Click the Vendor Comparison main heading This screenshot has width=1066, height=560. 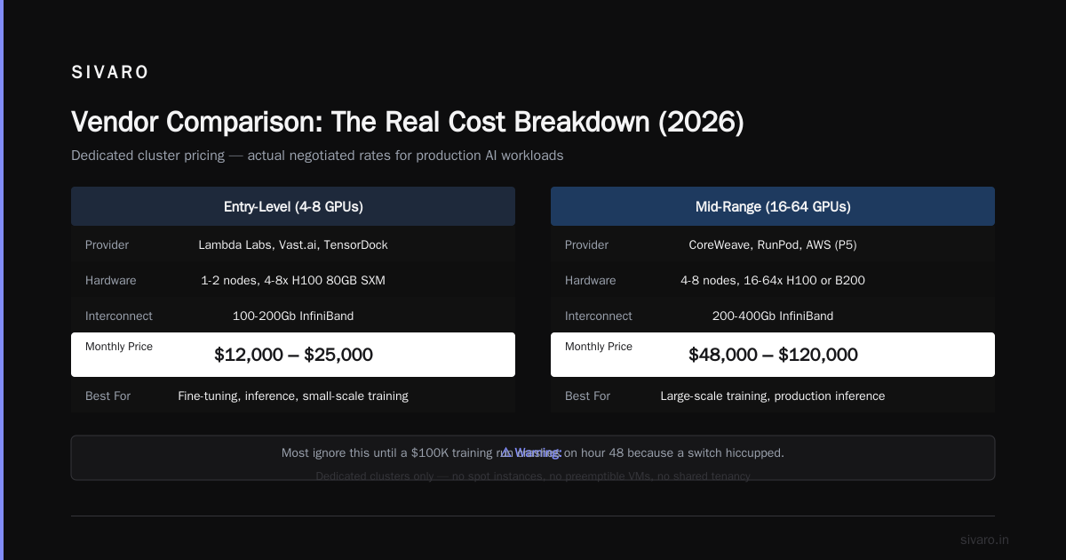[408, 122]
